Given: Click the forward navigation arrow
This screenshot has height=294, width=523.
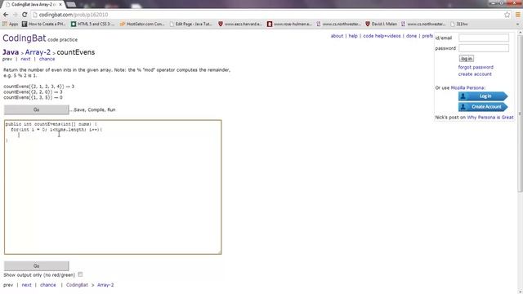Looking at the screenshot, I should pos(15,15).
